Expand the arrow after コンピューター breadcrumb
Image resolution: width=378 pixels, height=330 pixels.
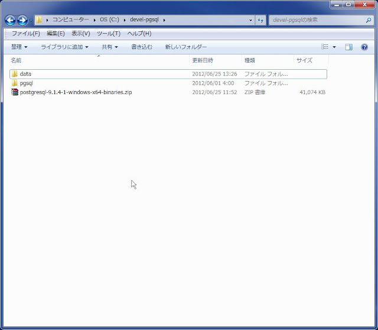point(94,20)
